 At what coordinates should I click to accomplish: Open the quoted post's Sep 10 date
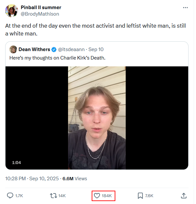click(96, 49)
